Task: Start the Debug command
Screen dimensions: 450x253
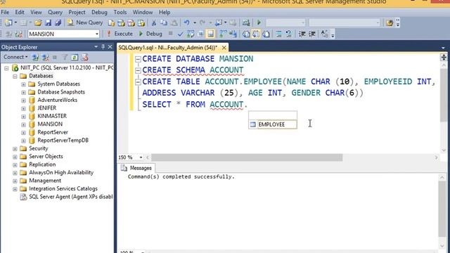Action: [150, 34]
